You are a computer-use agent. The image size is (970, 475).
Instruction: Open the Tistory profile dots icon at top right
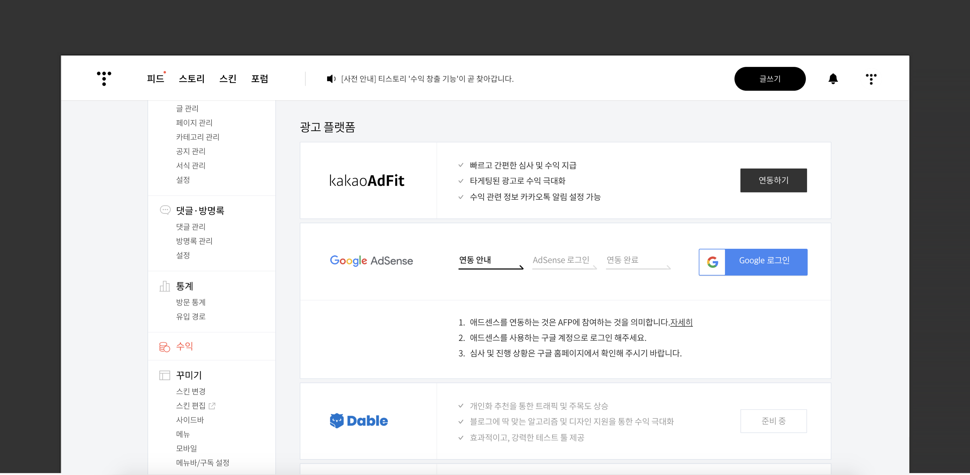(871, 79)
